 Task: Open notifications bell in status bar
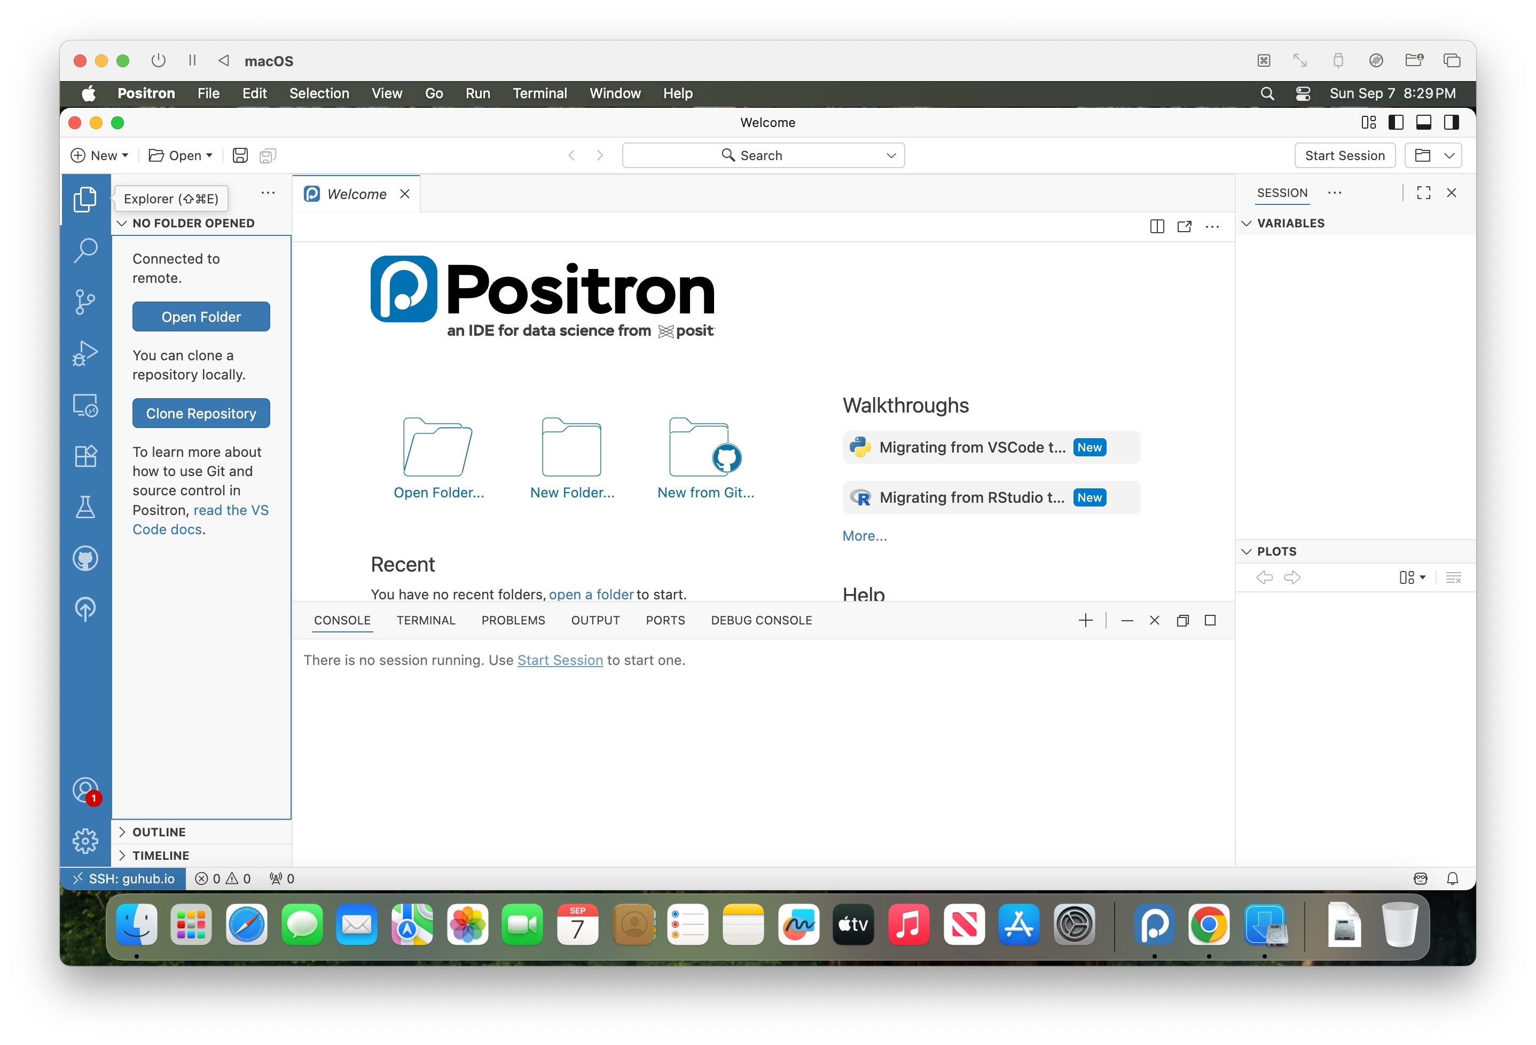1452,878
